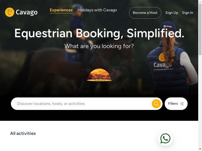Click the vertical scrollbar thumb
202x151 pixels.
tap(200, 29)
